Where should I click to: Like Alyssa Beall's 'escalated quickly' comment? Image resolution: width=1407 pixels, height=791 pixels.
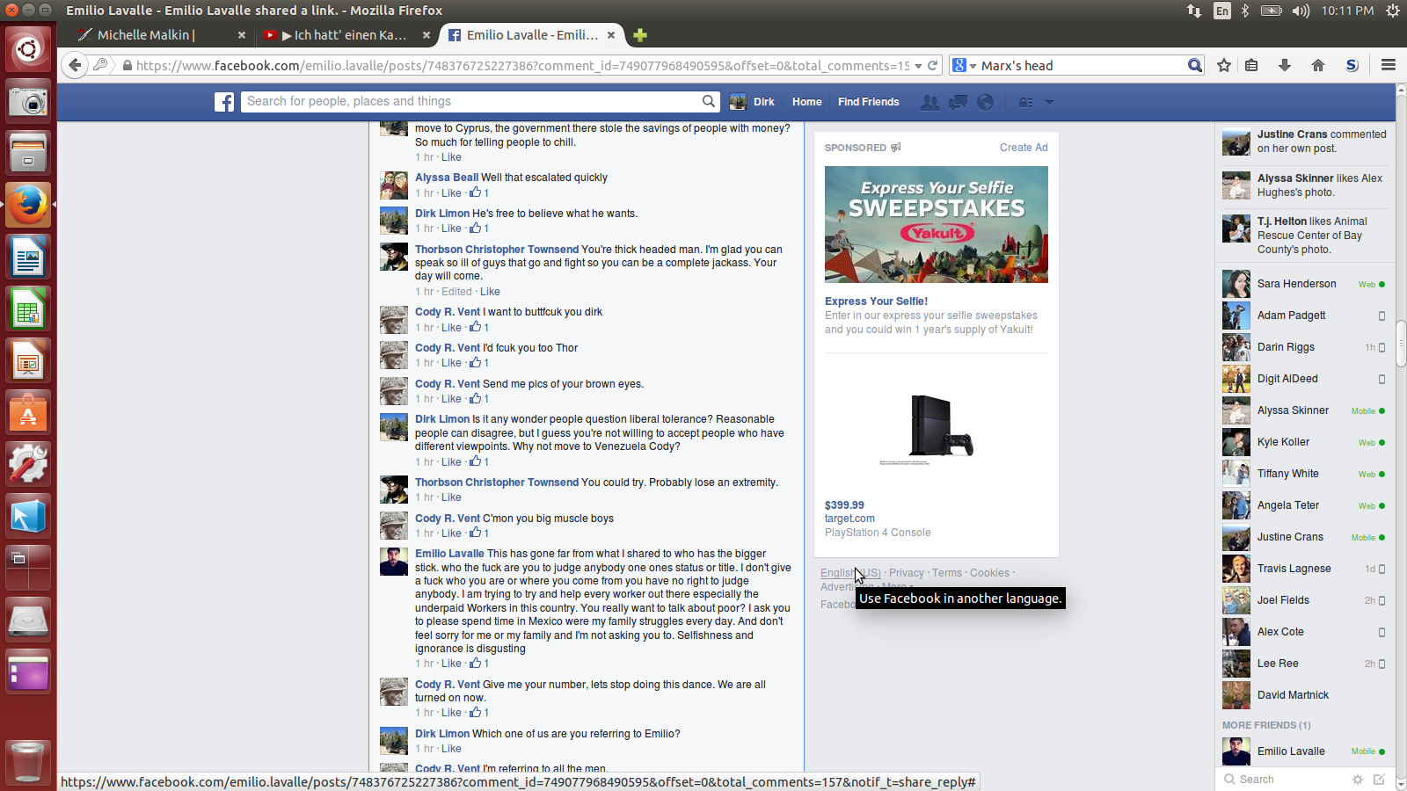point(451,193)
